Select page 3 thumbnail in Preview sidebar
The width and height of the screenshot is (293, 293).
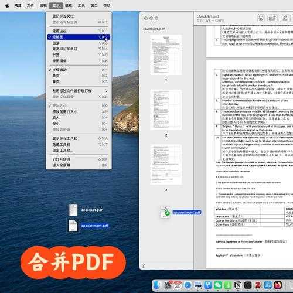click(166, 165)
